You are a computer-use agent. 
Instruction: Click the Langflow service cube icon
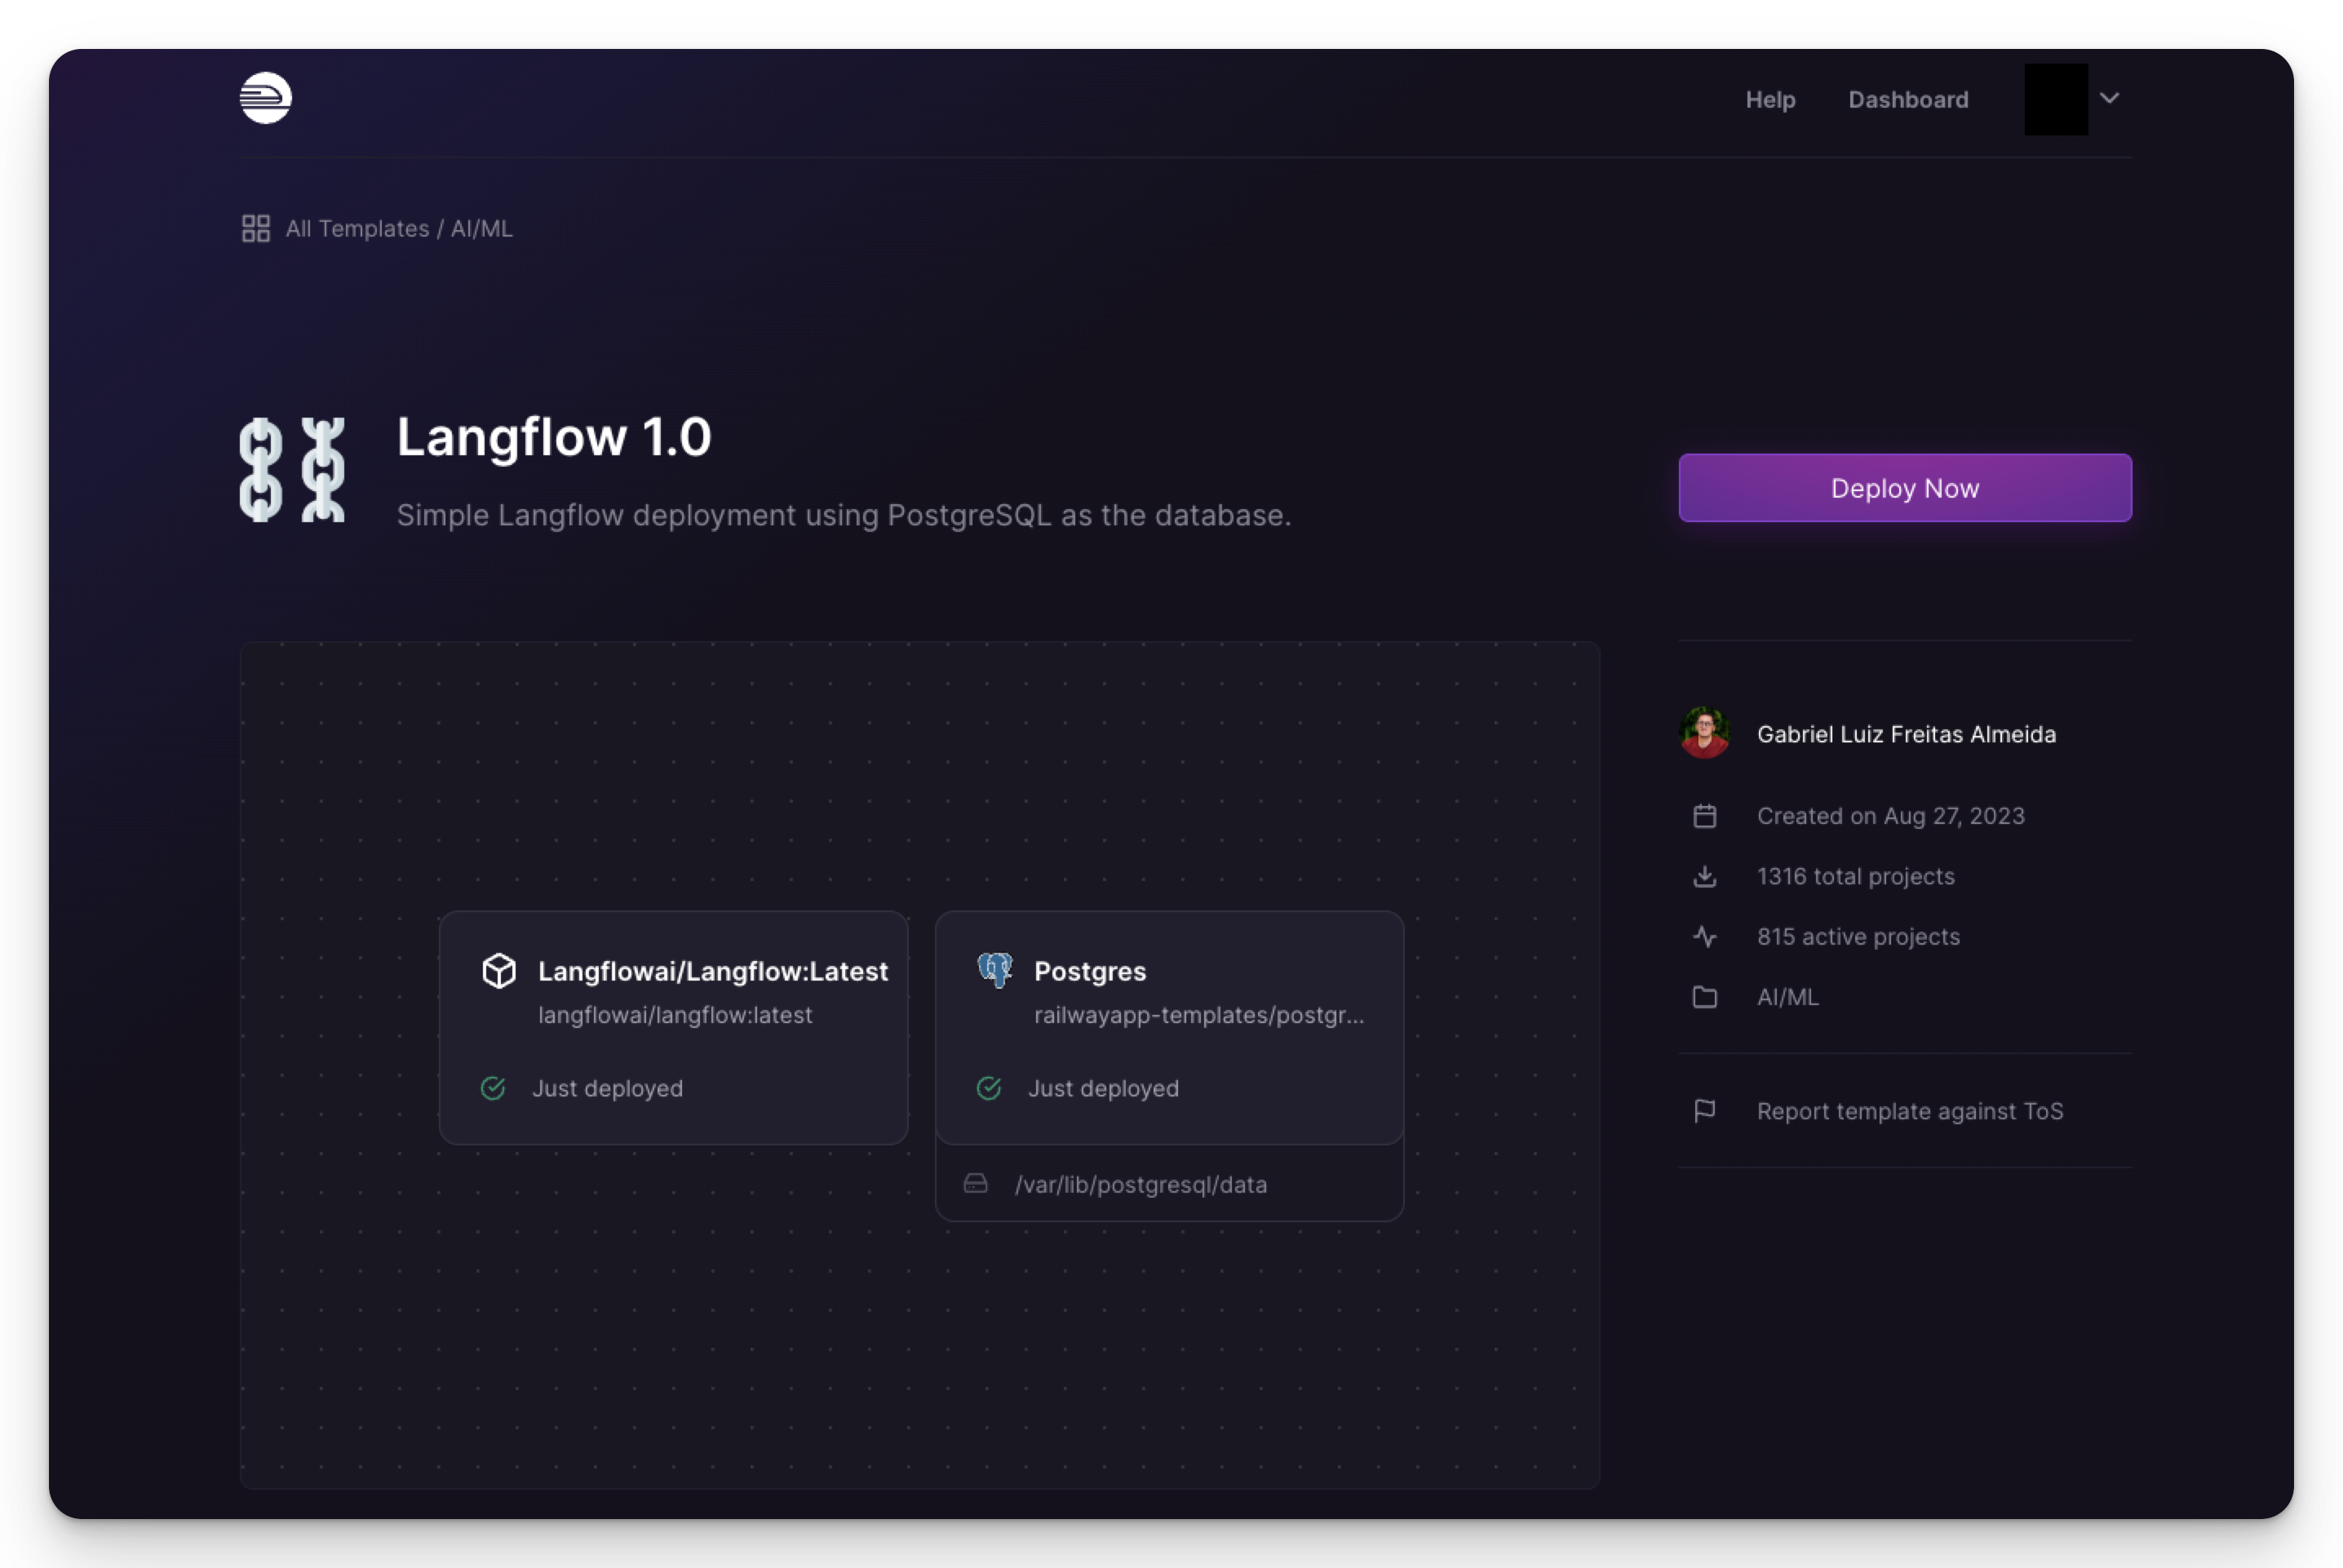(x=499, y=970)
